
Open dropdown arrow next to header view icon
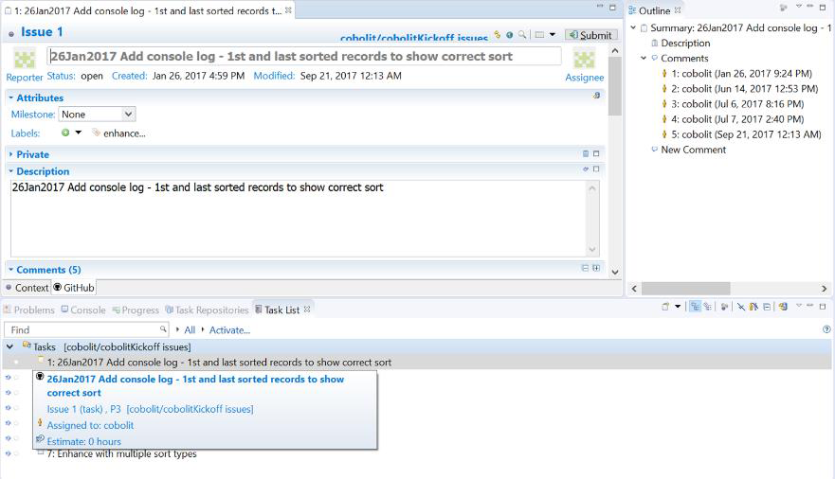(553, 35)
